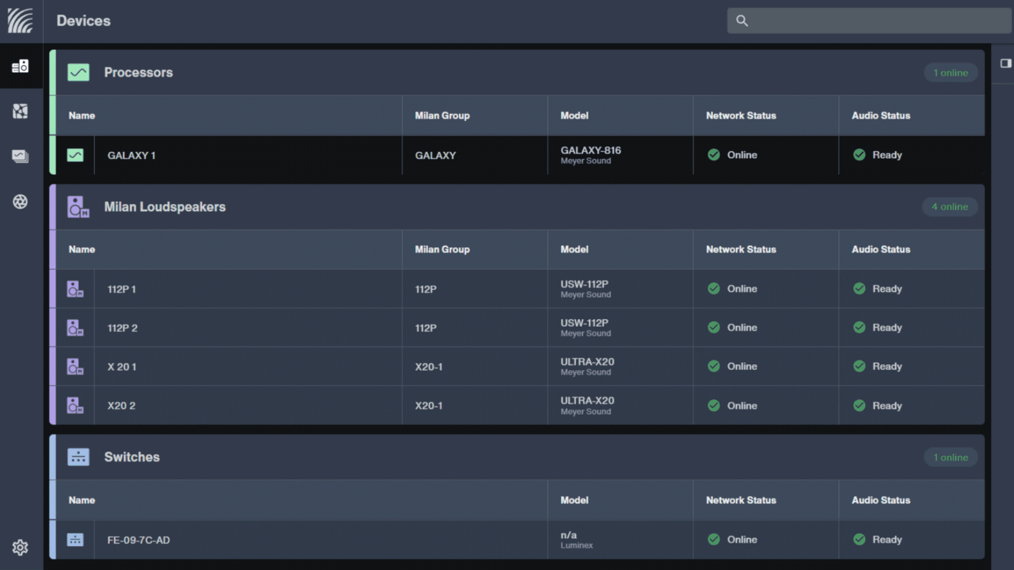This screenshot has height=570, width=1014.
Task: Collapse the Processors section header
Action: pyautogui.click(x=138, y=73)
